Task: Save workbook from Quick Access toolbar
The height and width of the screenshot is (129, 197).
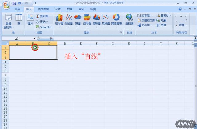Action: tap(14, 3)
